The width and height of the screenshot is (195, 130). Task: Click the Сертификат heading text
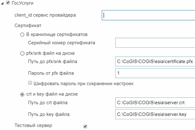pyautogui.click(x=28, y=26)
